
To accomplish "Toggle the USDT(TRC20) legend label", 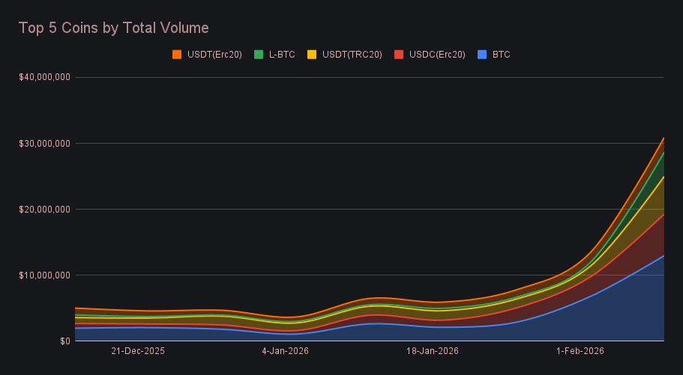I will coord(352,55).
